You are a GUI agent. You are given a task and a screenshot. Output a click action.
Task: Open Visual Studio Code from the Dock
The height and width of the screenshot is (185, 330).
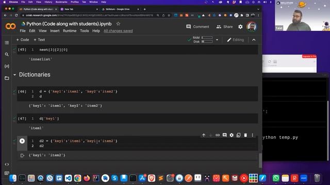(x=68, y=178)
